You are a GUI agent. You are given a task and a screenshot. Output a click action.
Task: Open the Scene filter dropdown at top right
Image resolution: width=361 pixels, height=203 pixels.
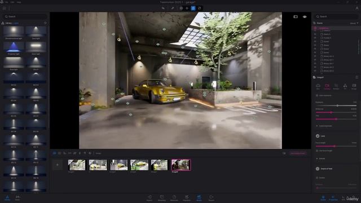354,23
